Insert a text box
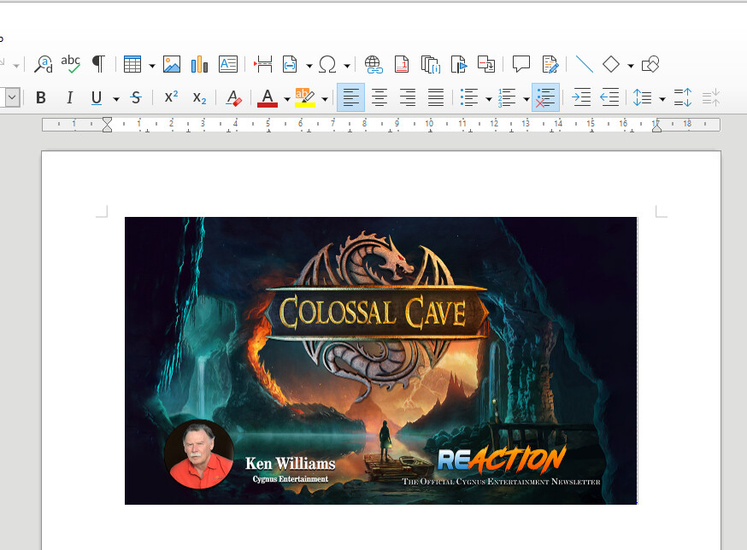The height and width of the screenshot is (550, 747). 227,64
